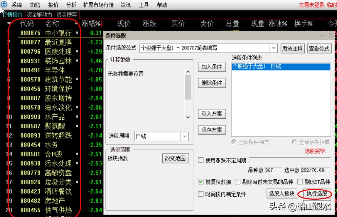
Task: Switch to the 资金驱动力 tab
Action: 39,14
